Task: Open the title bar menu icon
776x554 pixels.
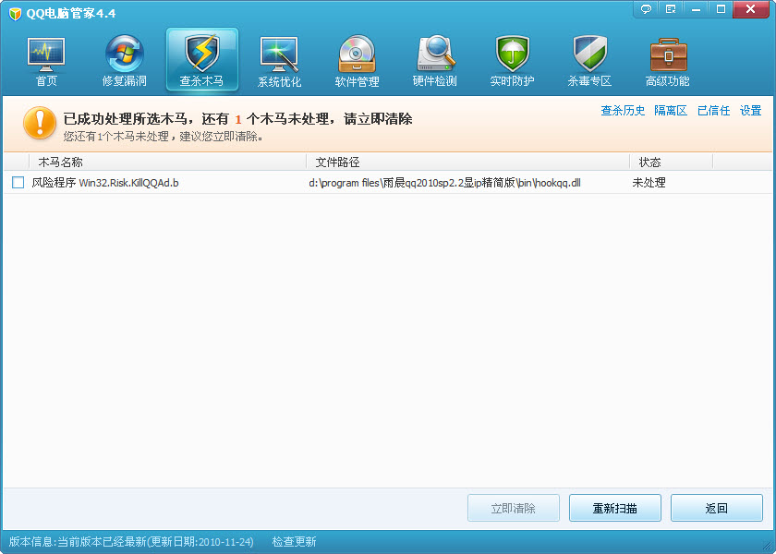Action: click(x=671, y=9)
